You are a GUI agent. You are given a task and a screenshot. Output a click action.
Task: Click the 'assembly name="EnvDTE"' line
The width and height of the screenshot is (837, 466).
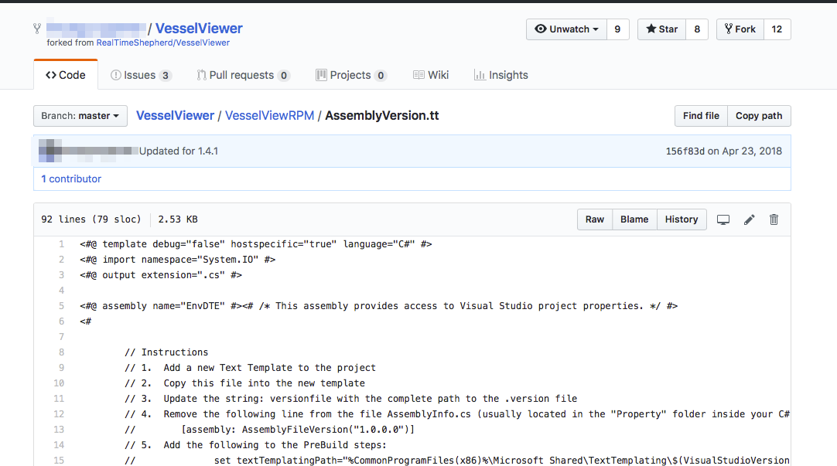click(x=379, y=306)
